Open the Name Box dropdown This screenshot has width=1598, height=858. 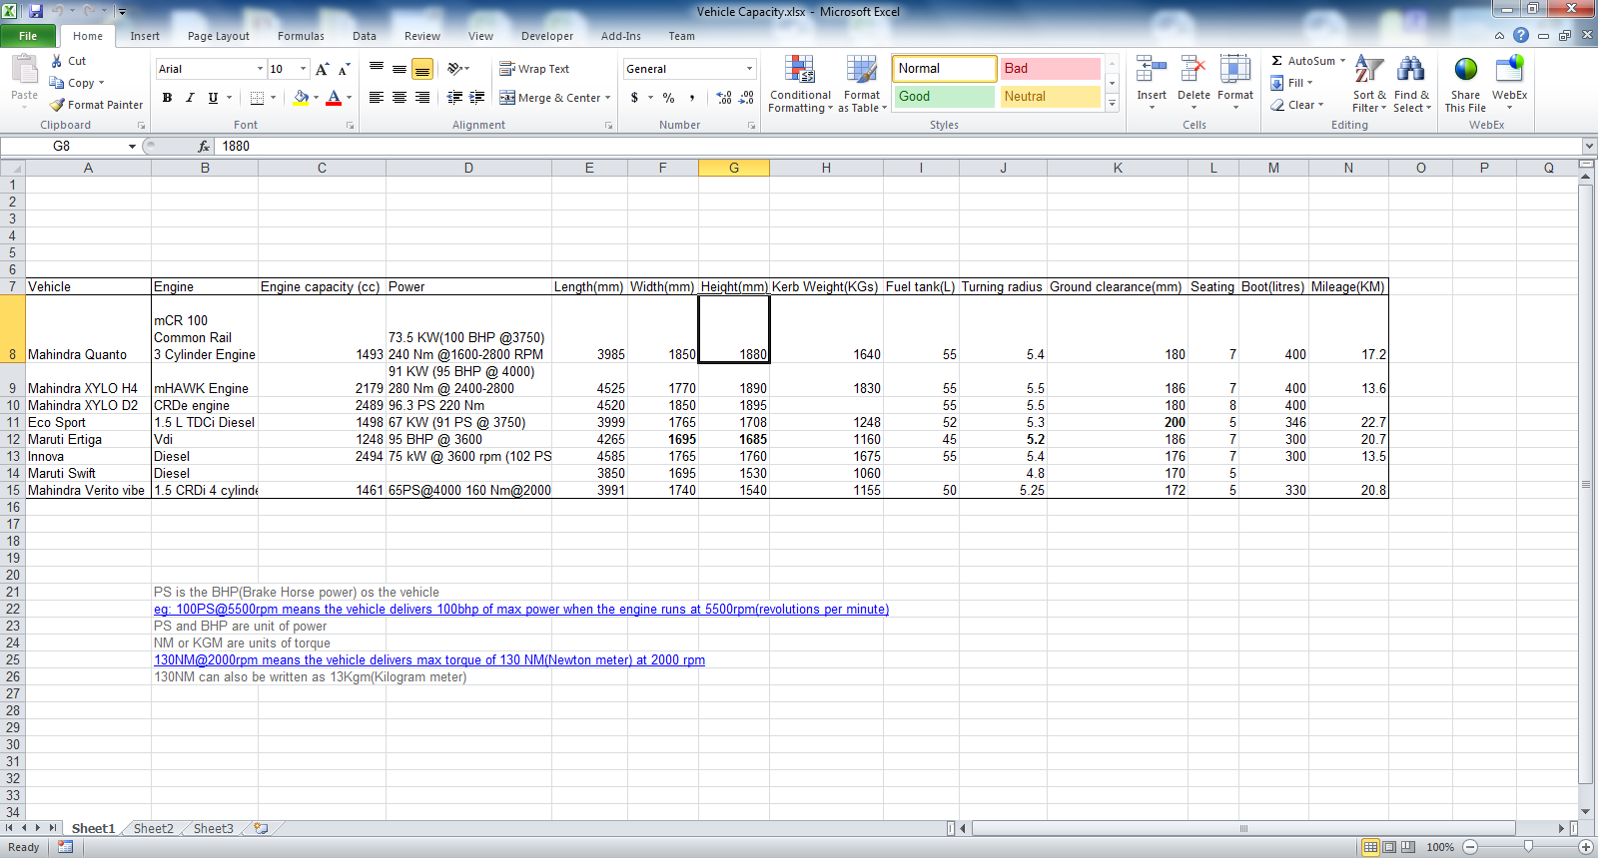tap(132, 147)
